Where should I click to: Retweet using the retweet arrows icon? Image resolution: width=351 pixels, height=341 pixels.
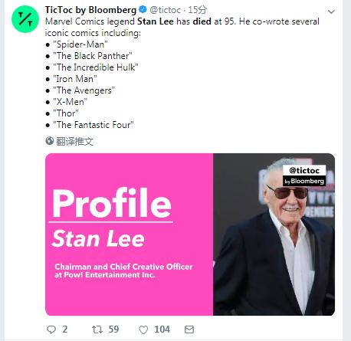point(97,330)
